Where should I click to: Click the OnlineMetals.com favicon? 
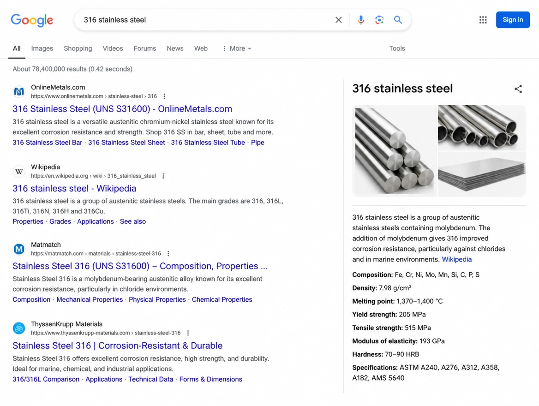(x=19, y=91)
